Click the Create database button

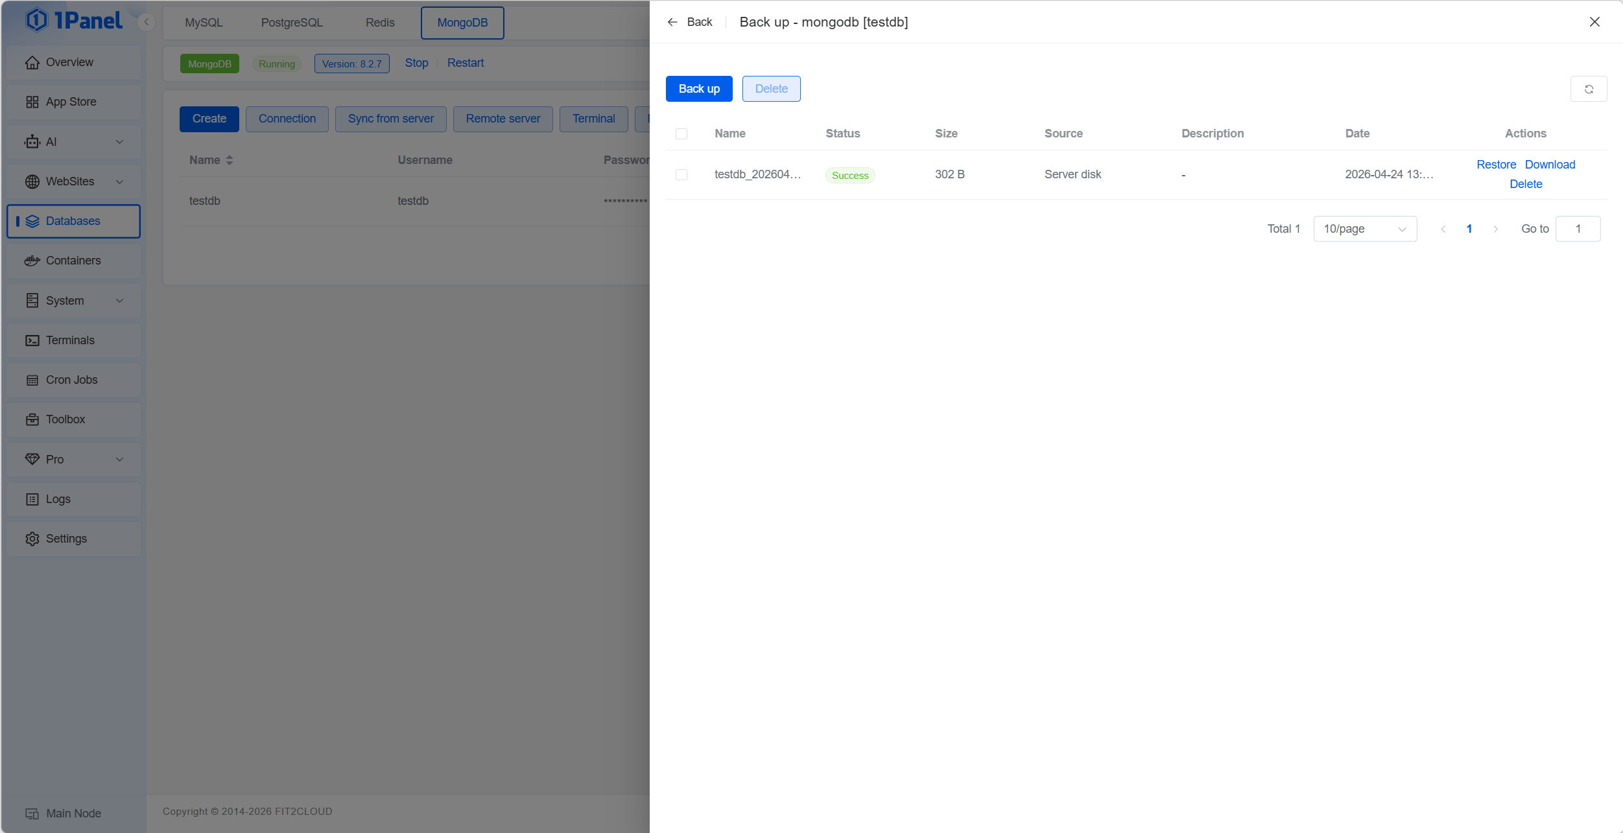tap(209, 119)
